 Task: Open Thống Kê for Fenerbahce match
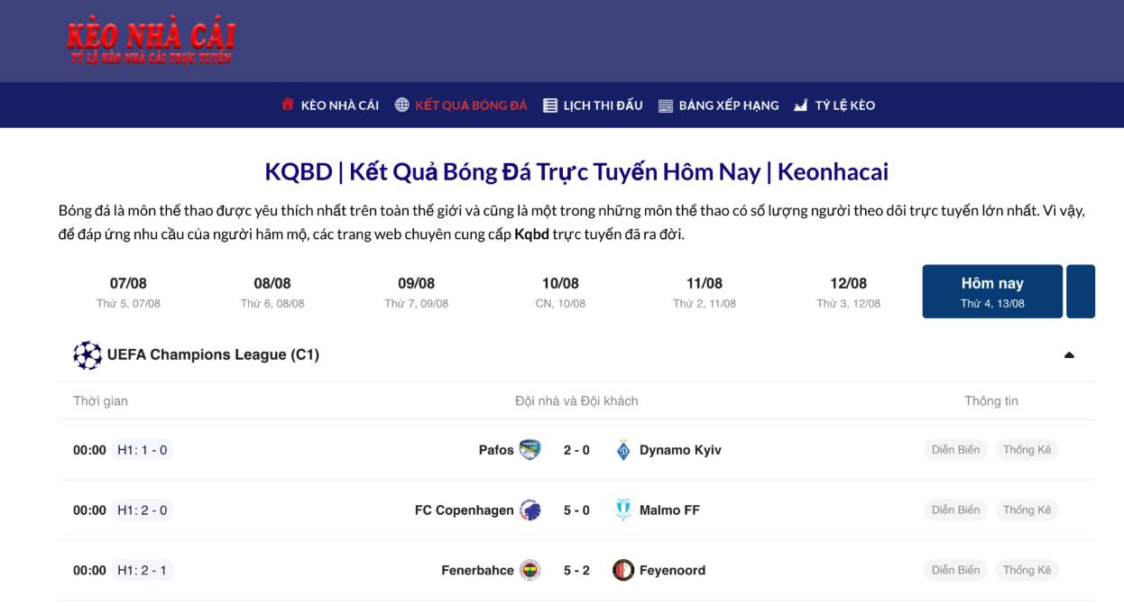point(1027,570)
